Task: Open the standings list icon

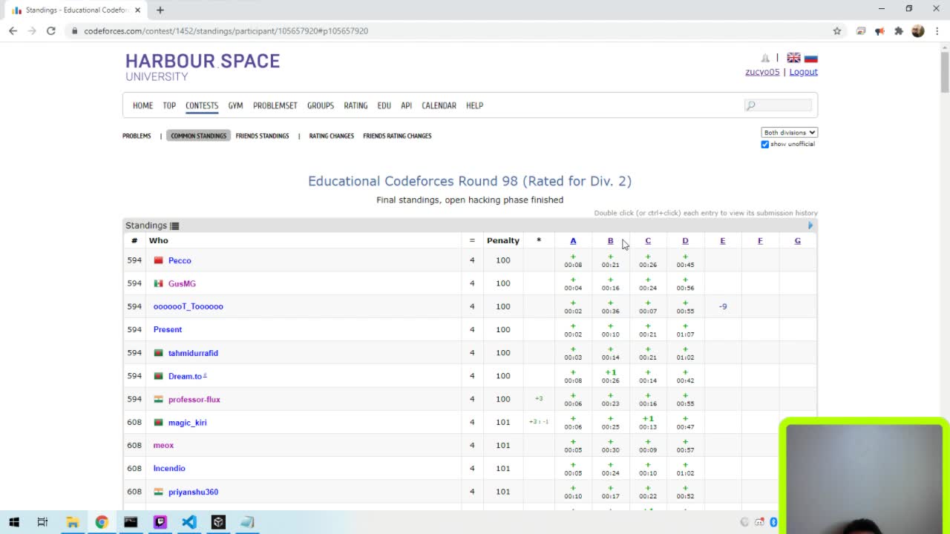Action: click(174, 225)
